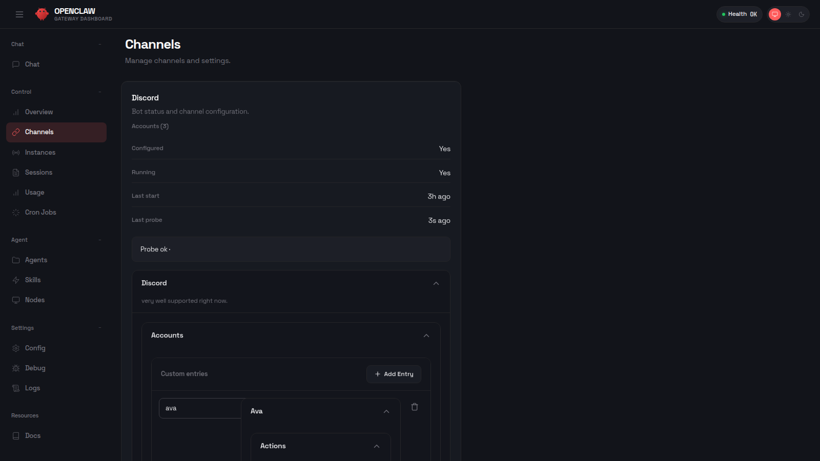Open the Overview section in sidebar
The width and height of the screenshot is (820, 461).
click(x=38, y=112)
